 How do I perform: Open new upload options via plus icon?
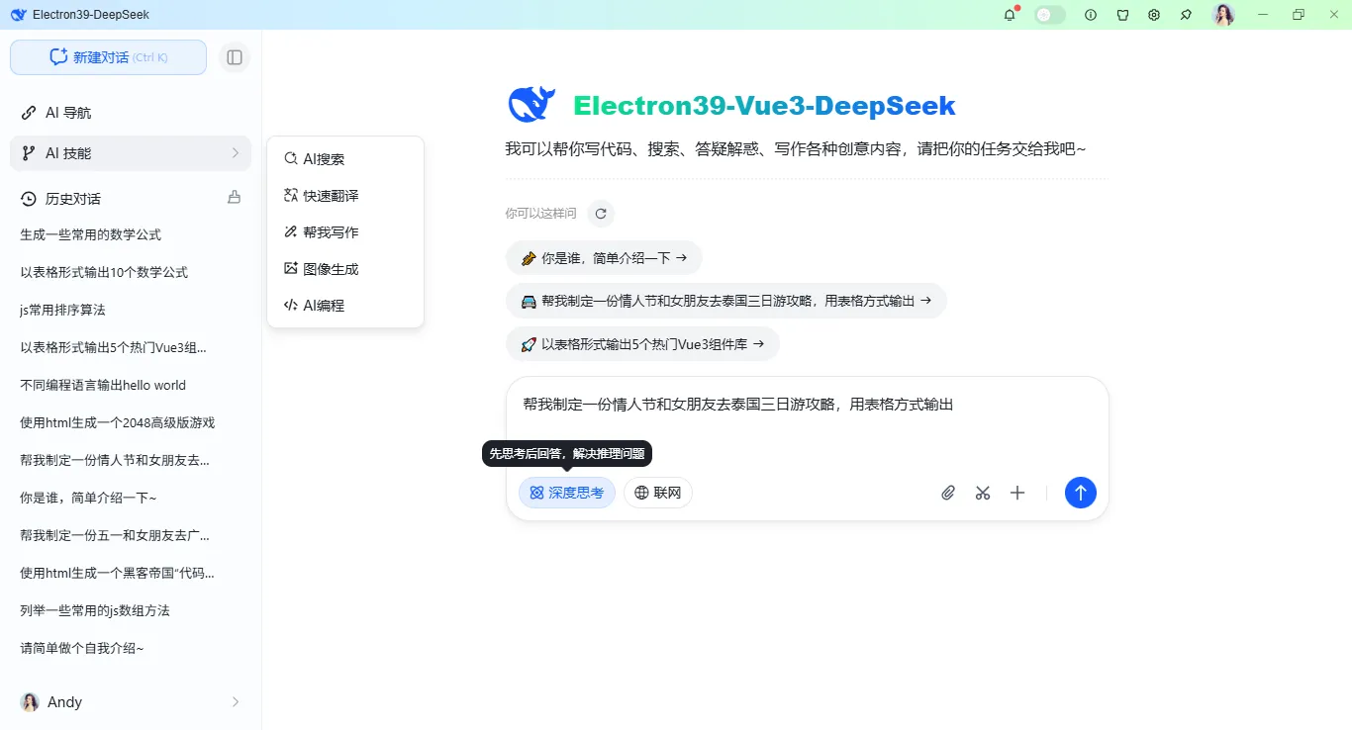pyautogui.click(x=1016, y=492)
